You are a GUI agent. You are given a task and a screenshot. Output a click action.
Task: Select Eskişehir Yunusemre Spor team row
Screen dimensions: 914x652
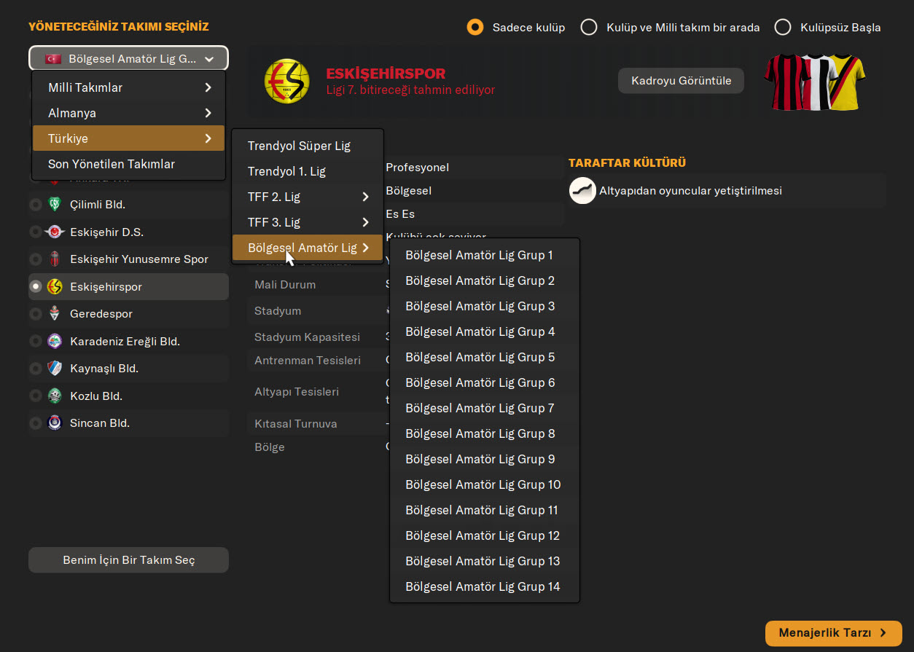pyautogui.click(x=138, y=259)
